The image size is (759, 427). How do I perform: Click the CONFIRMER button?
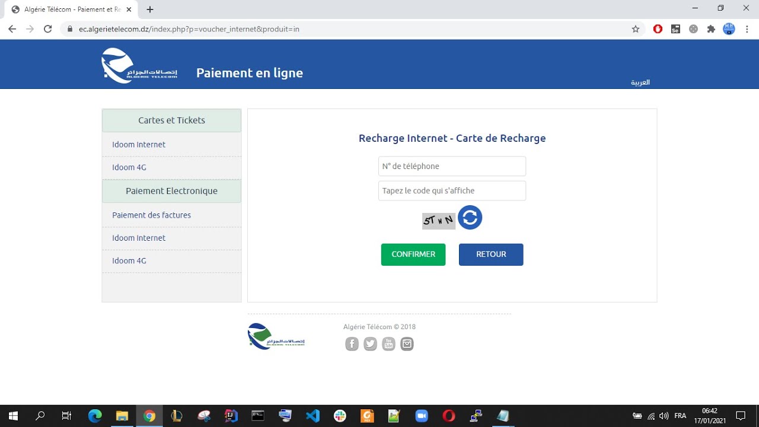pos(413,254)
